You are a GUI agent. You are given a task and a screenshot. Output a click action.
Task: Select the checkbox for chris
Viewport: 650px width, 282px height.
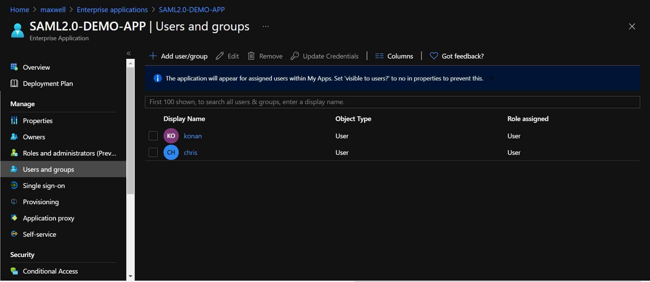pyautogui.click(x=153, y=152)
